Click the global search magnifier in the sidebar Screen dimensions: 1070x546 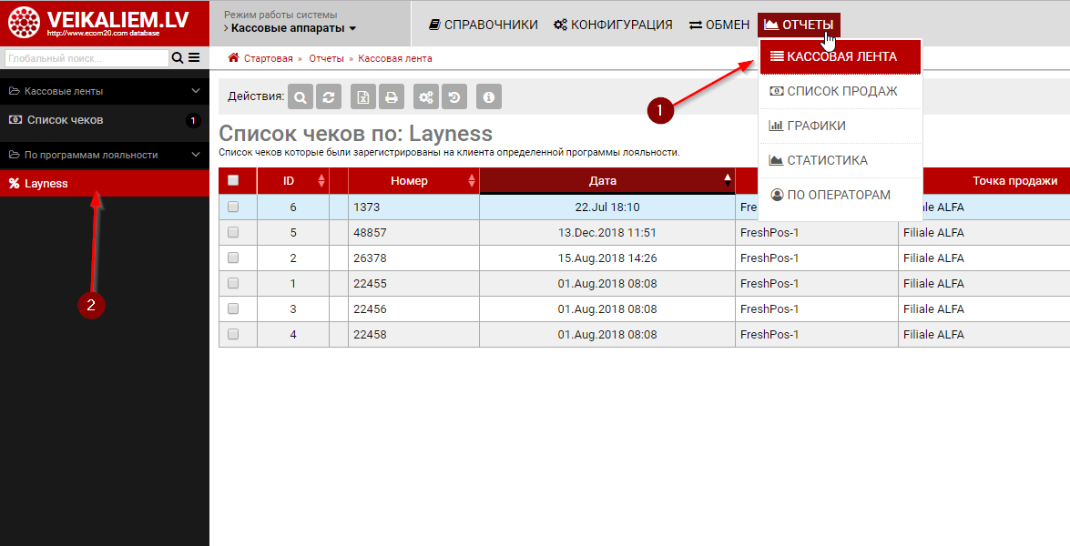[178, 58]
